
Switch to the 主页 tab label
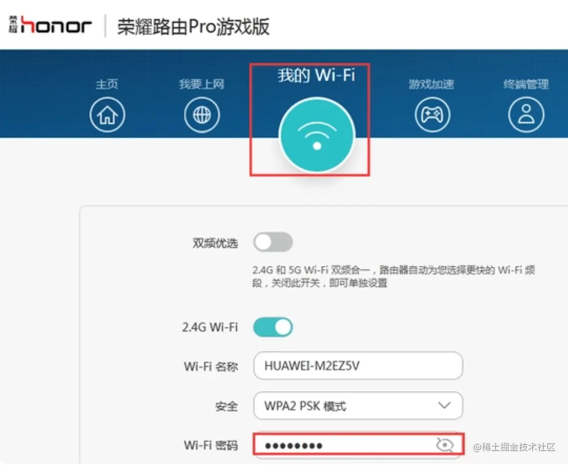coord(107,84)
